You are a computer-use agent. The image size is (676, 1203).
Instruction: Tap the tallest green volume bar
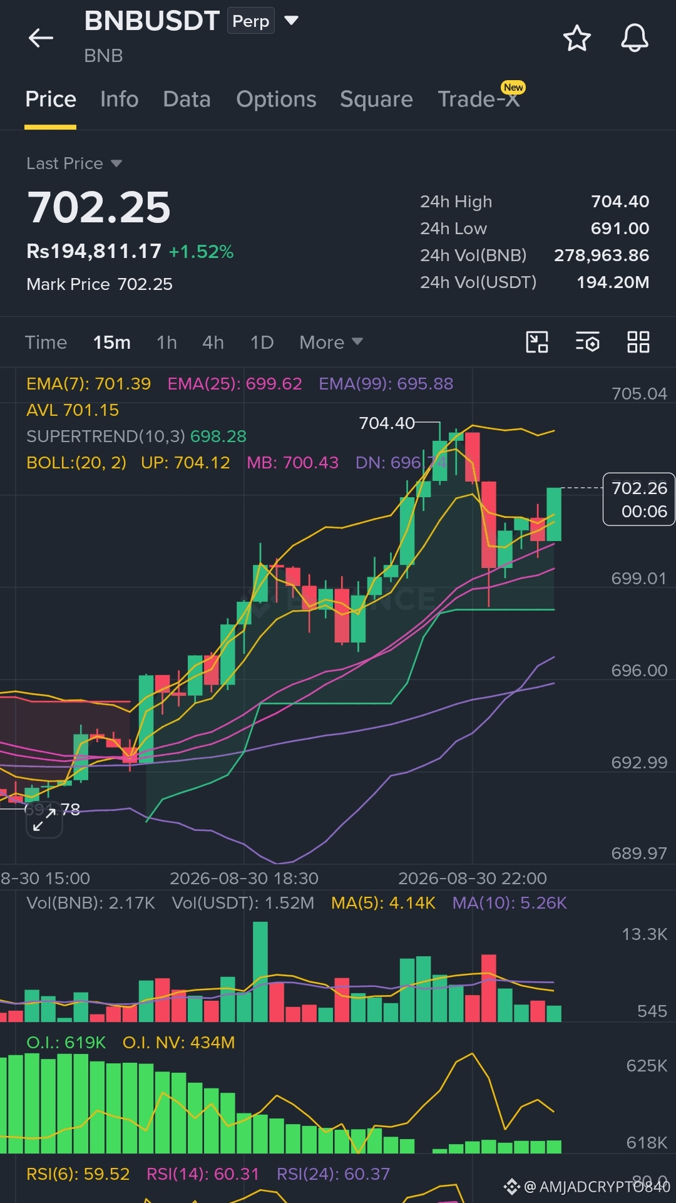(x=260, y=972)
